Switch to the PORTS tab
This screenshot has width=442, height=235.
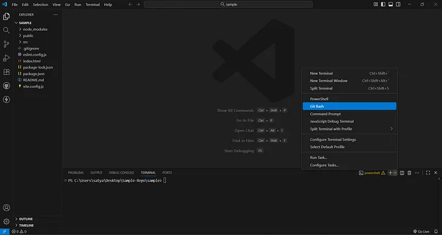coord(167,173)
